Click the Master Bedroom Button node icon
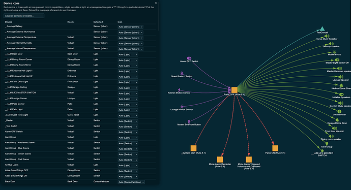Viewport: 351px width, 190px height. click(189, 121)
